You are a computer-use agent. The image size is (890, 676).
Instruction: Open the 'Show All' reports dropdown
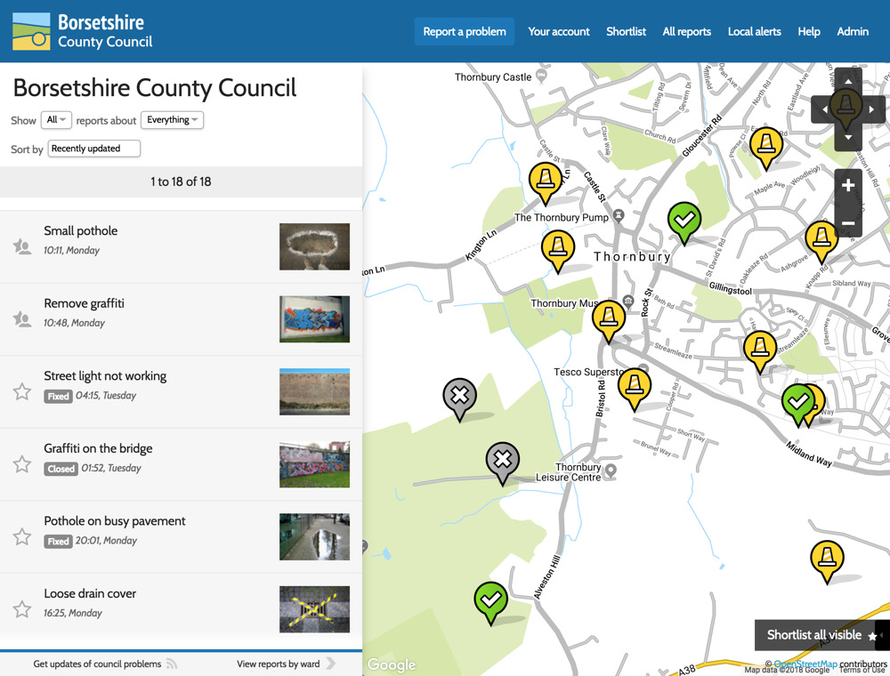[x=55, y=119]
